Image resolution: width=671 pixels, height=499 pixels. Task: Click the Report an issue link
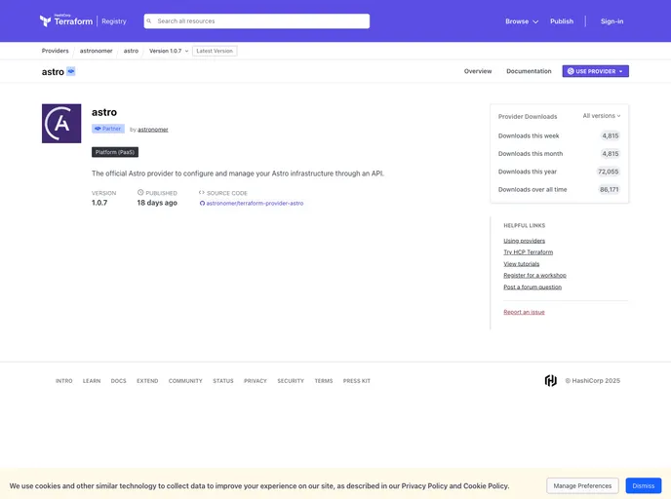[x=524, y=312]
